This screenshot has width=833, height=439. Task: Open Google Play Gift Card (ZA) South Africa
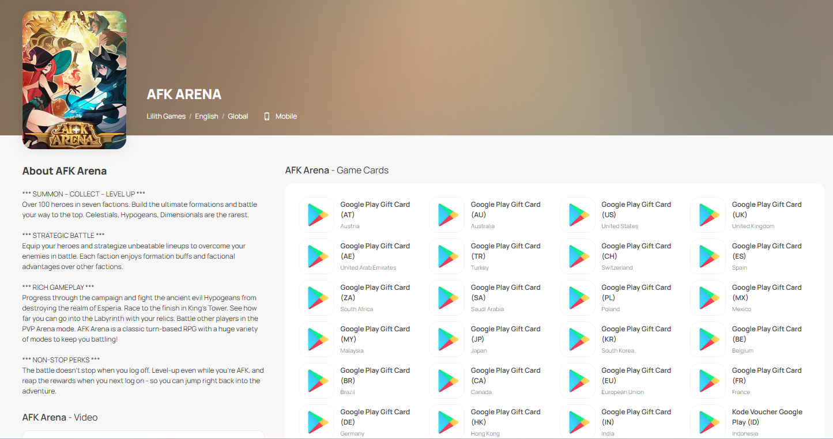click(375, 293)
